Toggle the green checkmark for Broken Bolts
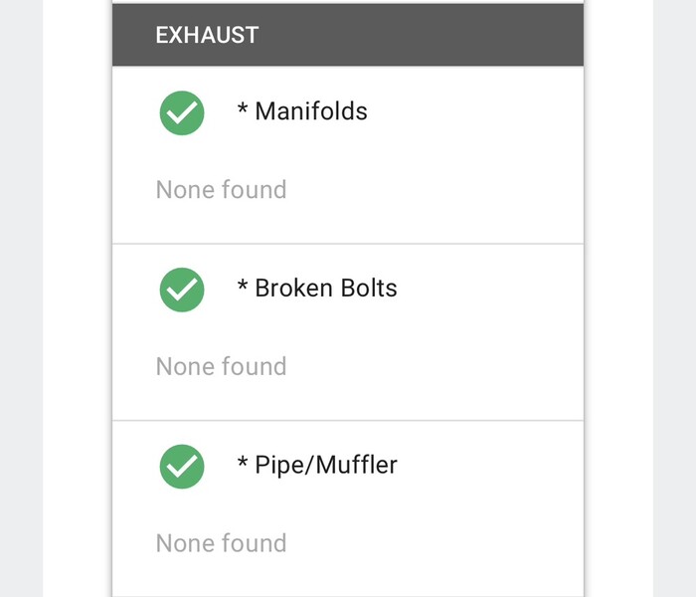Screen dimensions: 696x597 pyautogui.click(x=182, y=290)
